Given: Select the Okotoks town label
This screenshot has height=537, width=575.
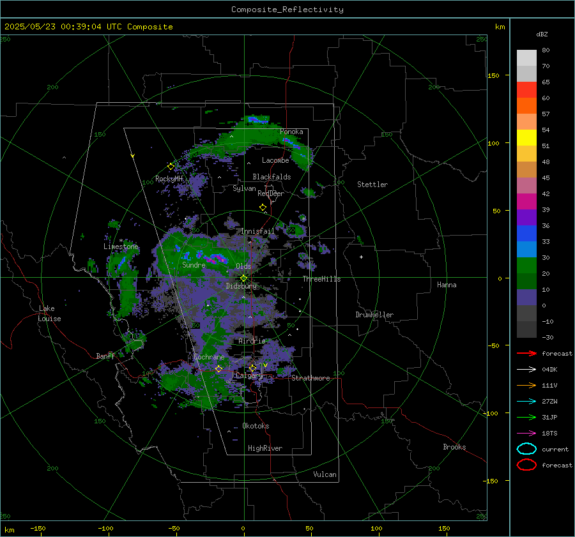Looking at the screenshot, I should coord(256,426).
